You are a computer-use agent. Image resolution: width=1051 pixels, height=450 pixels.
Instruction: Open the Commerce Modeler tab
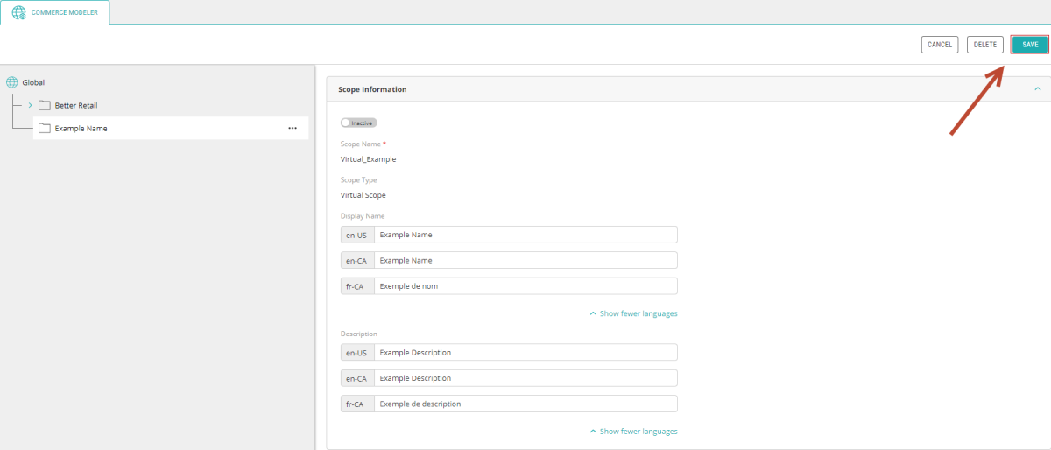click(55, 12)
